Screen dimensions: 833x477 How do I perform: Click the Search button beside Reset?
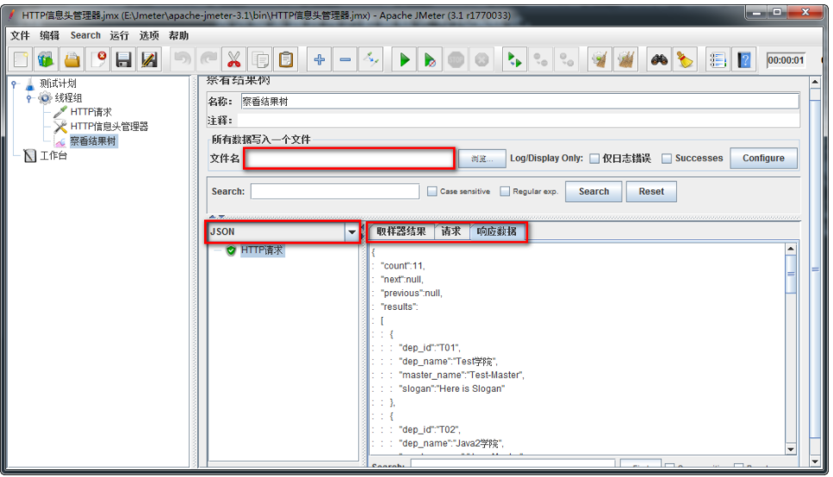coord(594,191)
